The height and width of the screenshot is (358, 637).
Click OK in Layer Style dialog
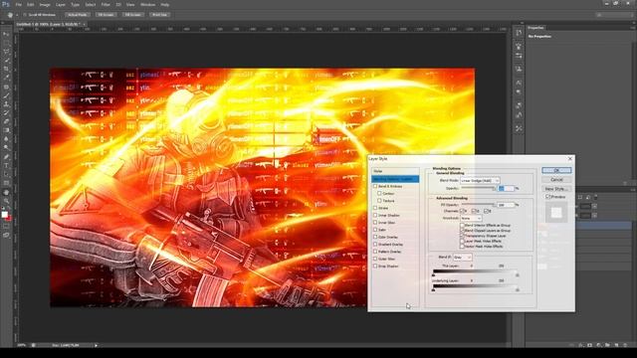[556, 170]
